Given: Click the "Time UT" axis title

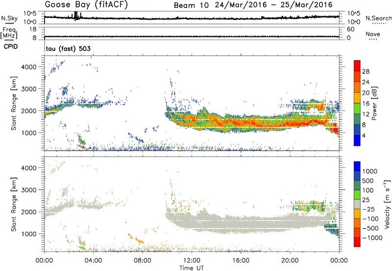Looking at the screenshot, I should [192, 268].
